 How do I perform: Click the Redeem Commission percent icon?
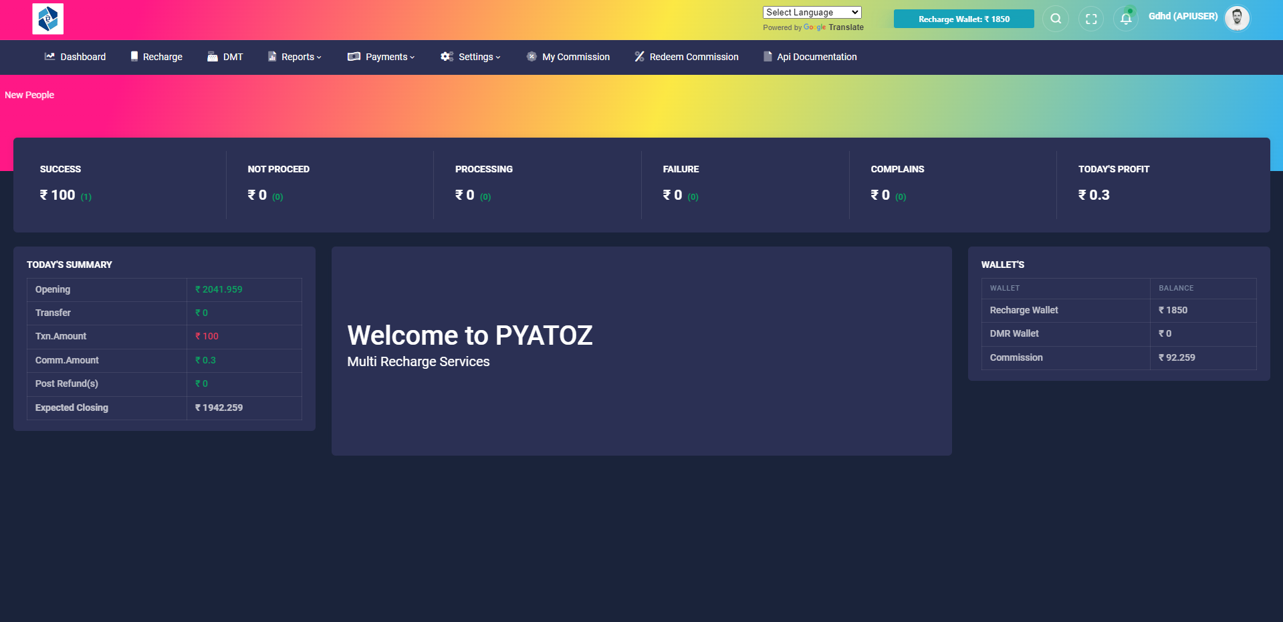(639, 57)
